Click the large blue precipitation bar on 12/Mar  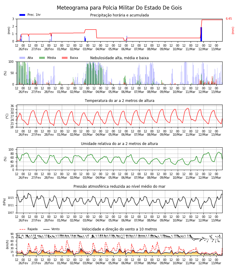click(201, 34)
